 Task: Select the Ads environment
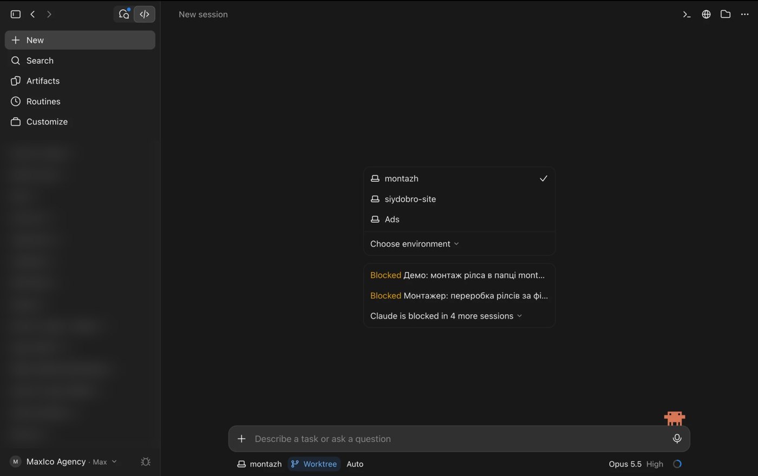pyautogui.click(x=459, y=219)
